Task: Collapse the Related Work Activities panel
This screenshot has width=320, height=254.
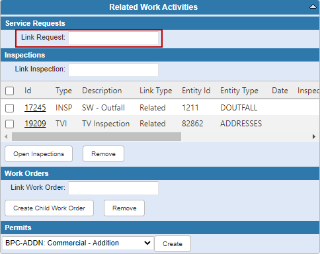Action: click(x=313, y=7)
